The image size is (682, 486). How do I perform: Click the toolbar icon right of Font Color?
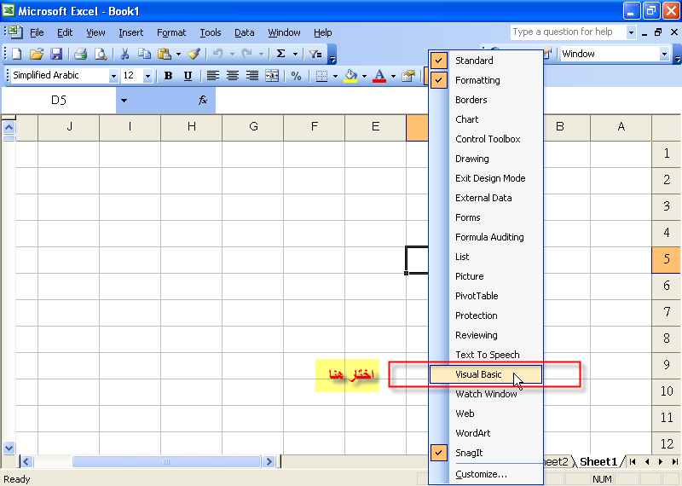click(x=408, y=76)
